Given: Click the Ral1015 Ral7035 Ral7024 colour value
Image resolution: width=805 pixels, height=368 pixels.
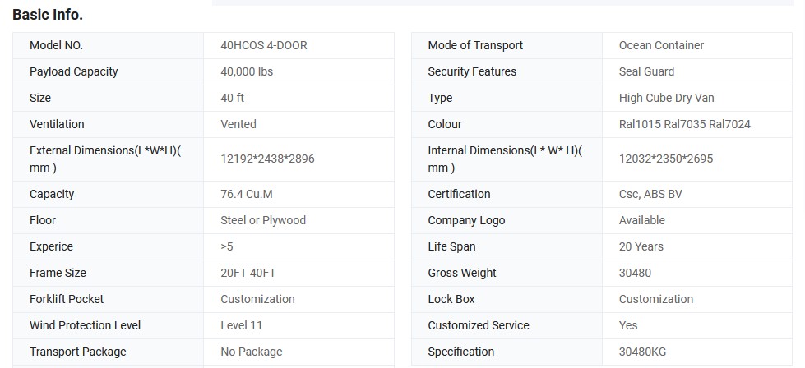Looking at the screenshot, I should click(684, 124).
